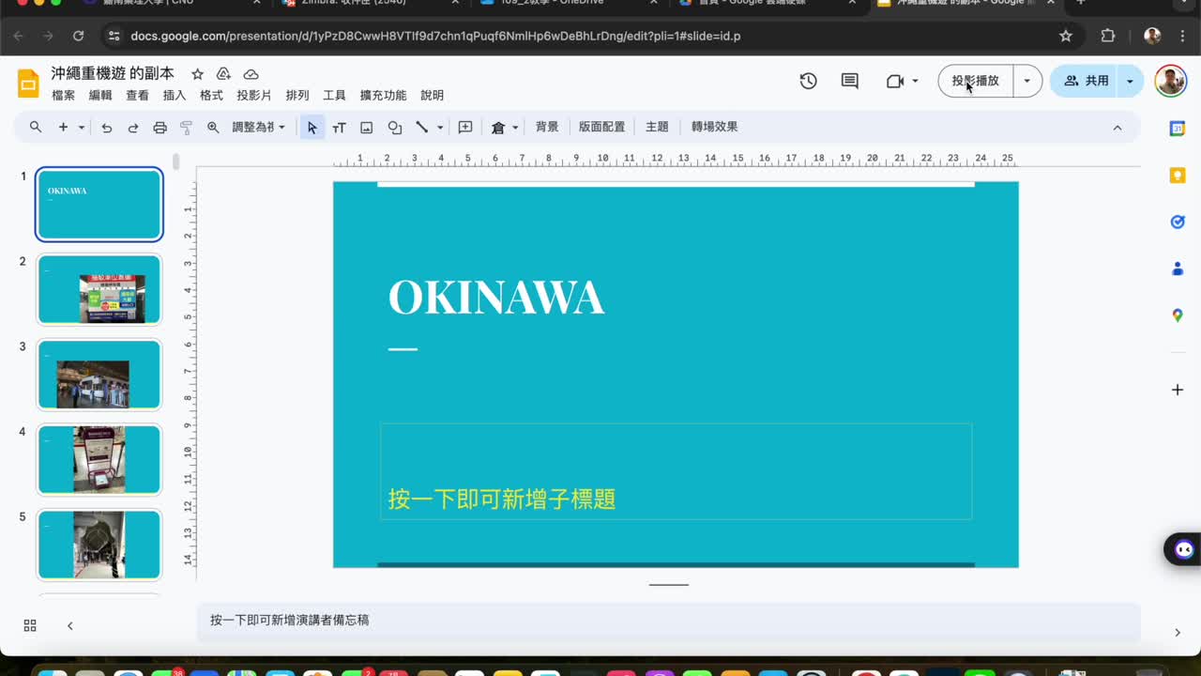Search the menus magnifier icon

click(36, 127)
